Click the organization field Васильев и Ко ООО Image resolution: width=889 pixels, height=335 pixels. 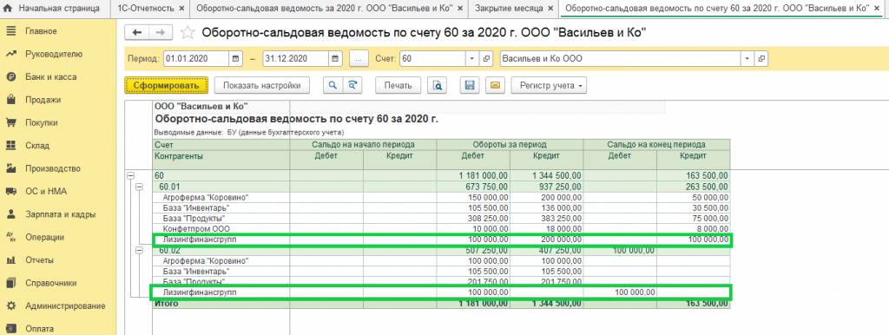(x=620, y=58)
